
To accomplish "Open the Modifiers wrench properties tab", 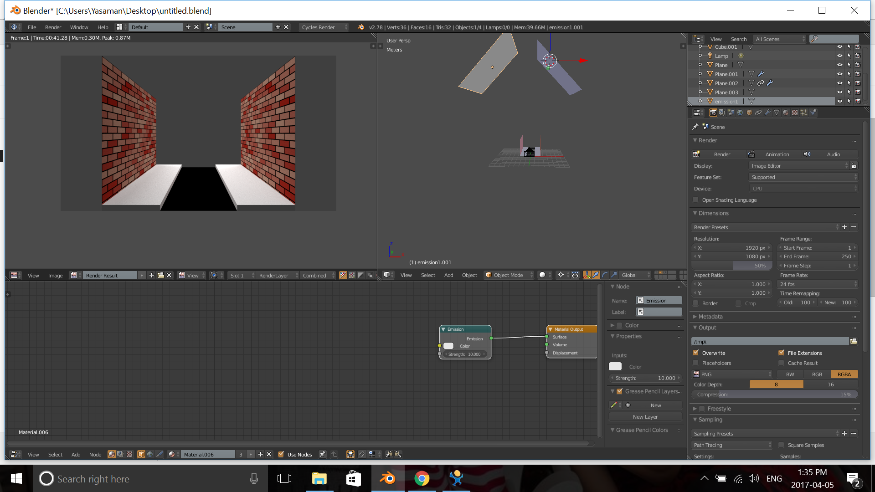I will (x=767, y=113).
